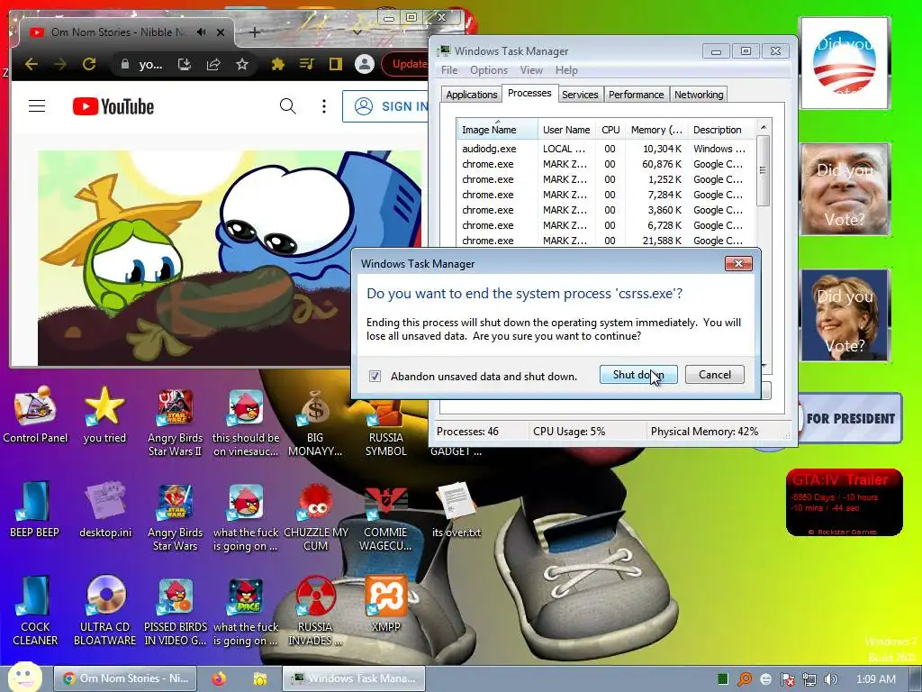Image resolution: width=922 pixels, height=692 pixels.
Task: Sort processes by Memory column header
Action: click(x=656, y=130)
